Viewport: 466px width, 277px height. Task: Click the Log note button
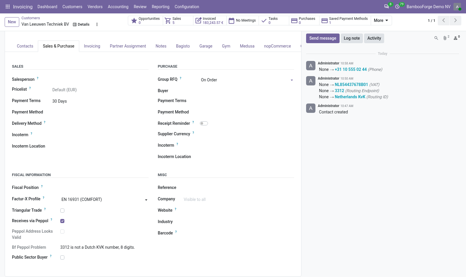[x=352, y=38]
